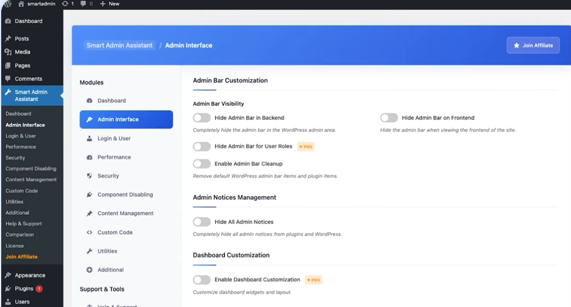Screen dimensions: 571x307
Task: Click the Dashboard gauge icon in WP sidebar
Action: tap(8, 21)
